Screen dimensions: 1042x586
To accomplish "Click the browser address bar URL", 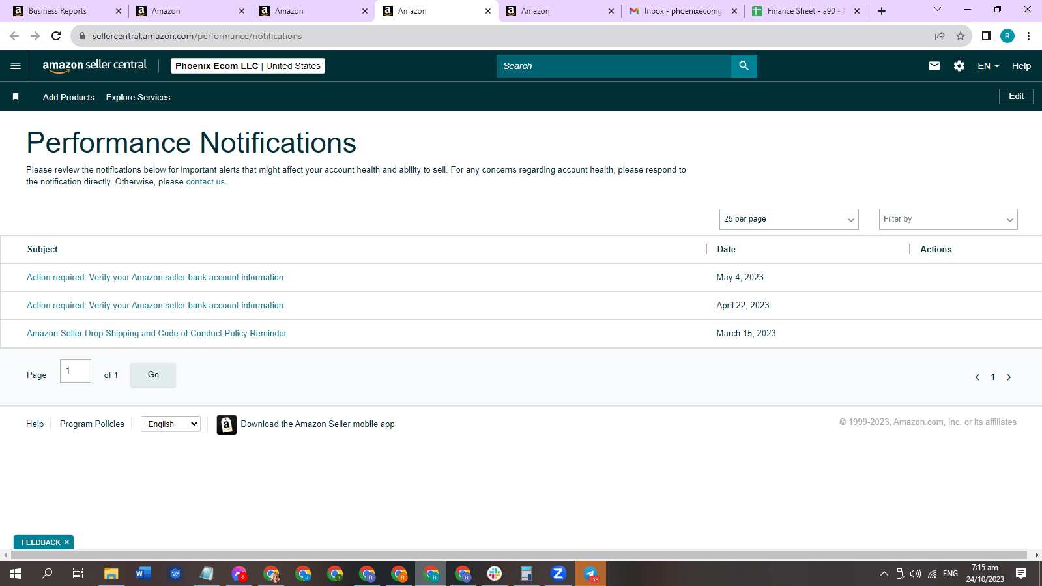I will (197, 36).
